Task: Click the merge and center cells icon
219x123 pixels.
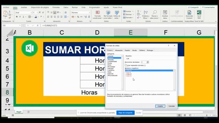Action: pyautogui.click(x=65, y=17)
